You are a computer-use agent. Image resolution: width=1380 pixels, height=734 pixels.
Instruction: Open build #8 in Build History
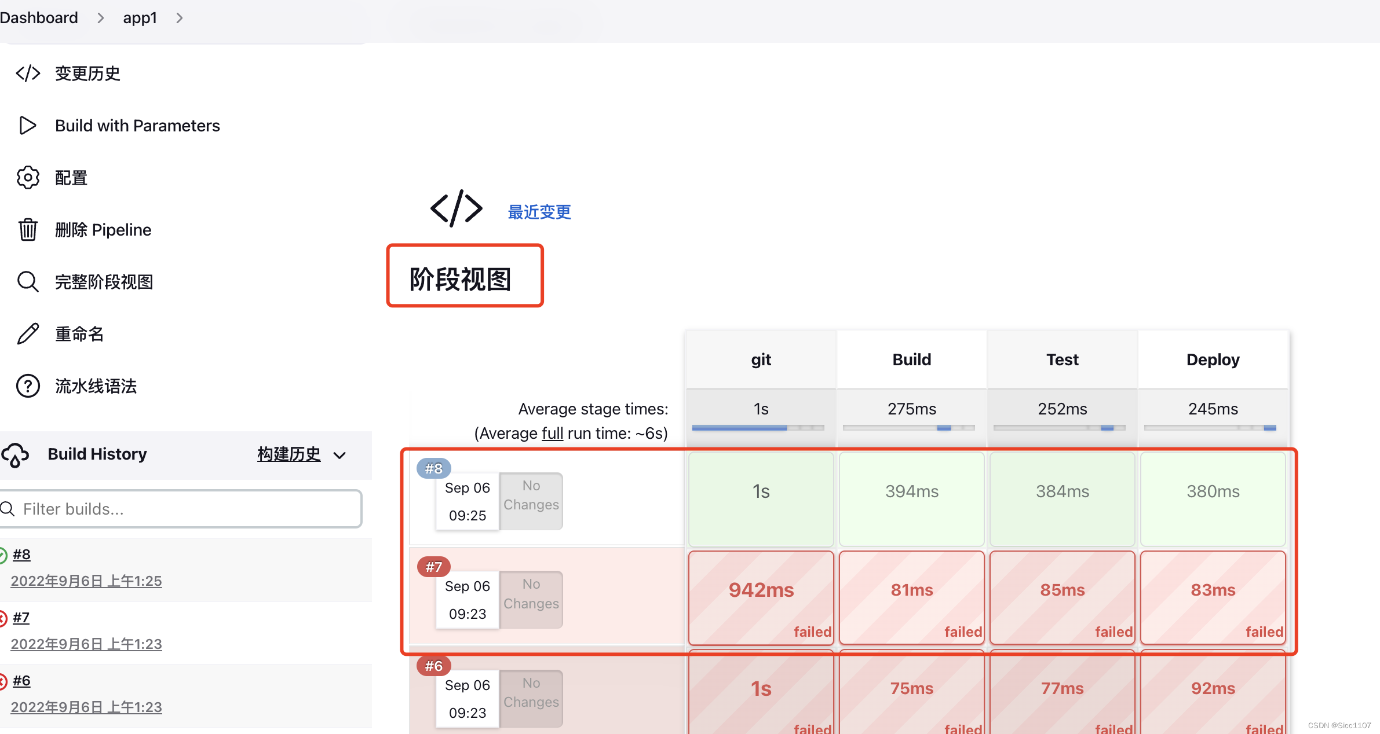21,555
